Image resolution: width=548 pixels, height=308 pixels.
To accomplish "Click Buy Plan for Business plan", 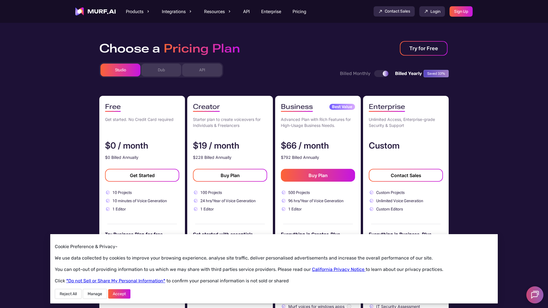I will 318,175.
